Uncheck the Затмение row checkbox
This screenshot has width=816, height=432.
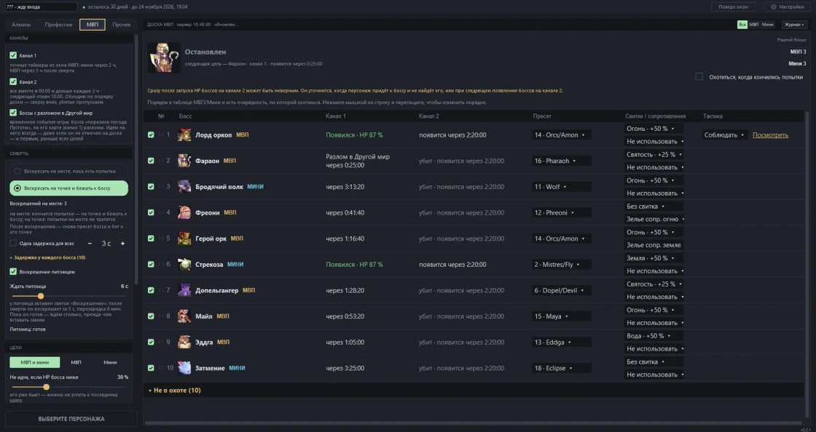point(151,368)
